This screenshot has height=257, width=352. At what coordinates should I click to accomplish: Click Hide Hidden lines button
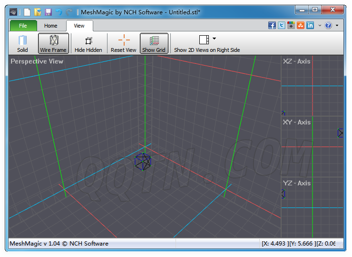coord(88,43)
